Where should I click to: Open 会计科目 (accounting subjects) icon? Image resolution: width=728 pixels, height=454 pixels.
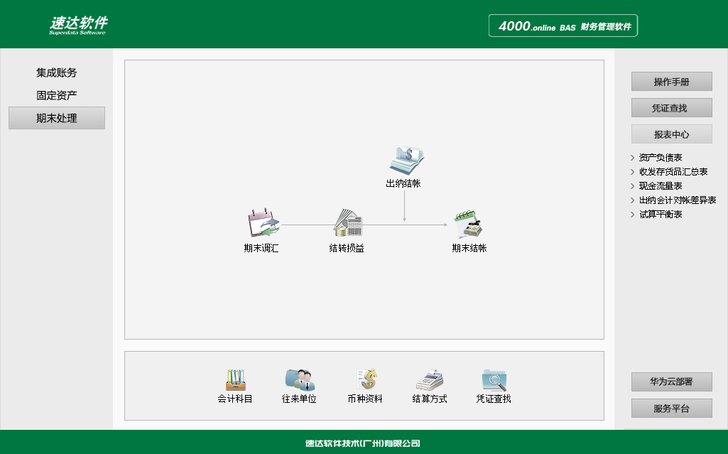coord(234,380)
